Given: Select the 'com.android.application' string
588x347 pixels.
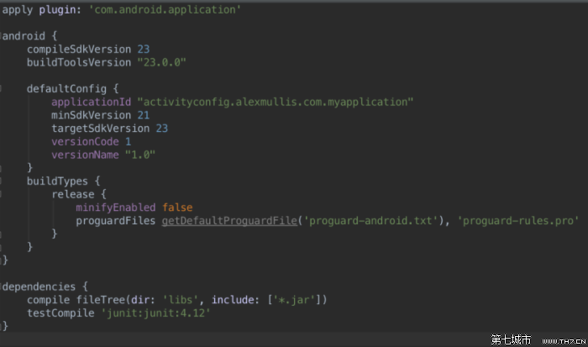Looking at the screenshot, I should [165, 10].
